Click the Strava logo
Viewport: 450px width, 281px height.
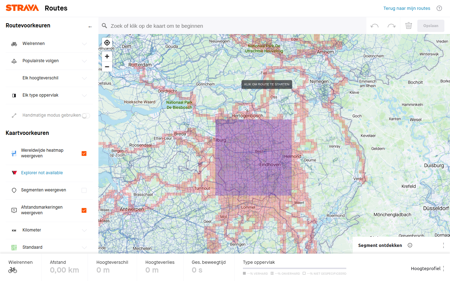pos(22,8)
